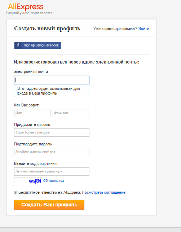Click the 'Создать новый профиль' heading

[47, 28]
